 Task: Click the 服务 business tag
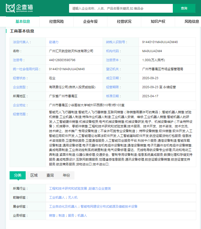[x=71, y=215]
